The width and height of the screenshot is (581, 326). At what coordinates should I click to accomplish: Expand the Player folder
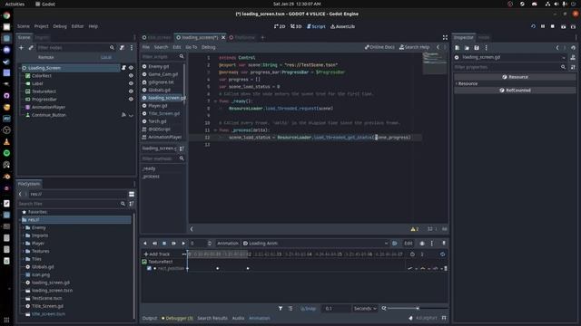[23, 244]
